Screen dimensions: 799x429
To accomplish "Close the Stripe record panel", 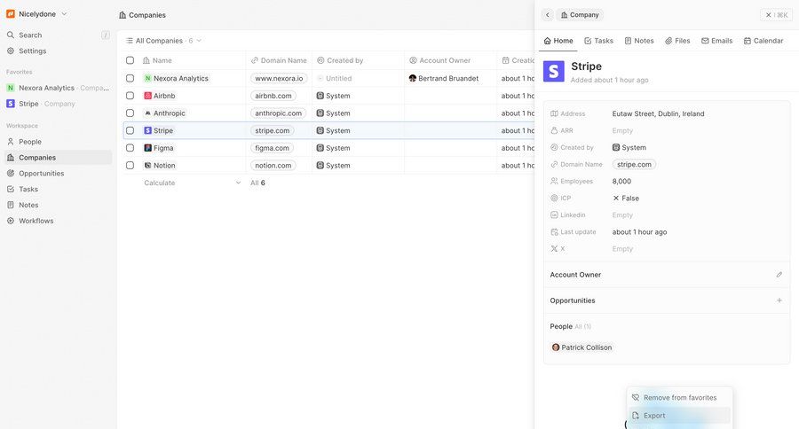I will 777,15.
